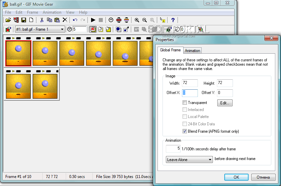Click the Width input field
Screen dimensions: 281x186
click(190, 83)
